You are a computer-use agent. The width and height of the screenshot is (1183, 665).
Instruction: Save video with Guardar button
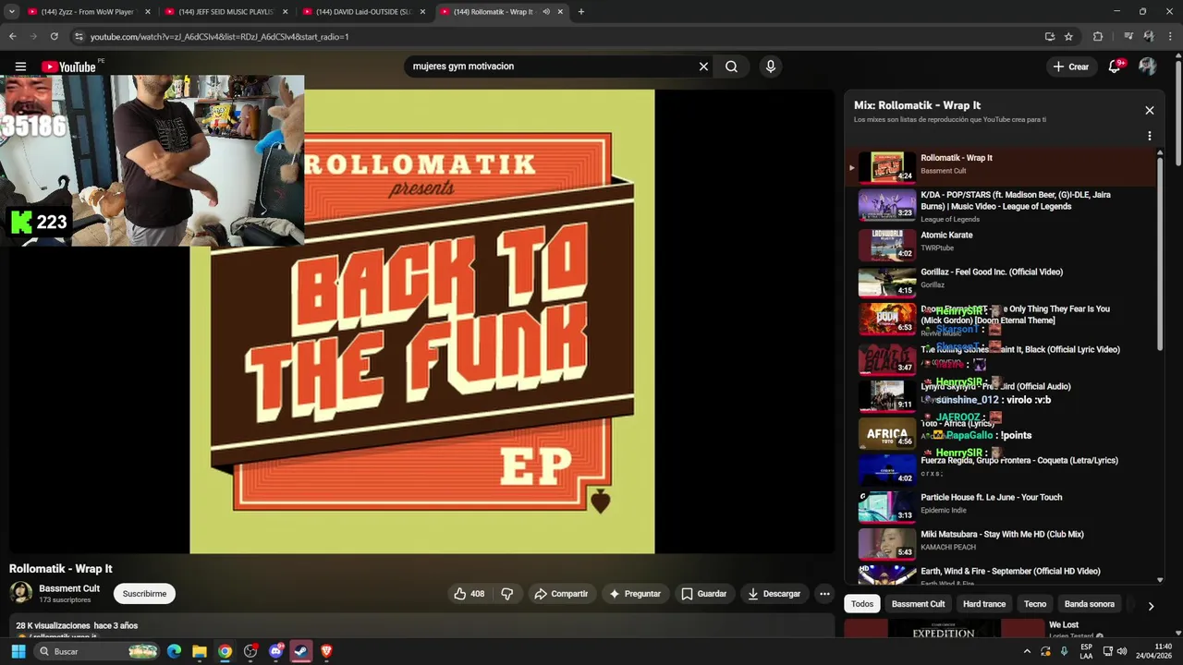pyautogui.click(x=704, y=594)
